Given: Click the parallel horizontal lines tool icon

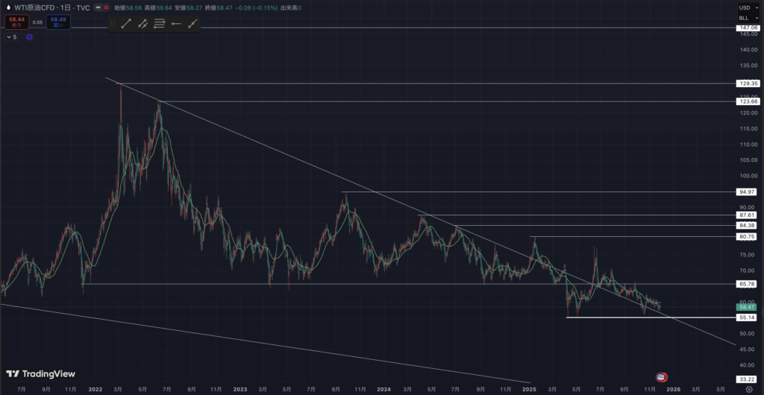Looking at the screenshot, I should point(159,24).
